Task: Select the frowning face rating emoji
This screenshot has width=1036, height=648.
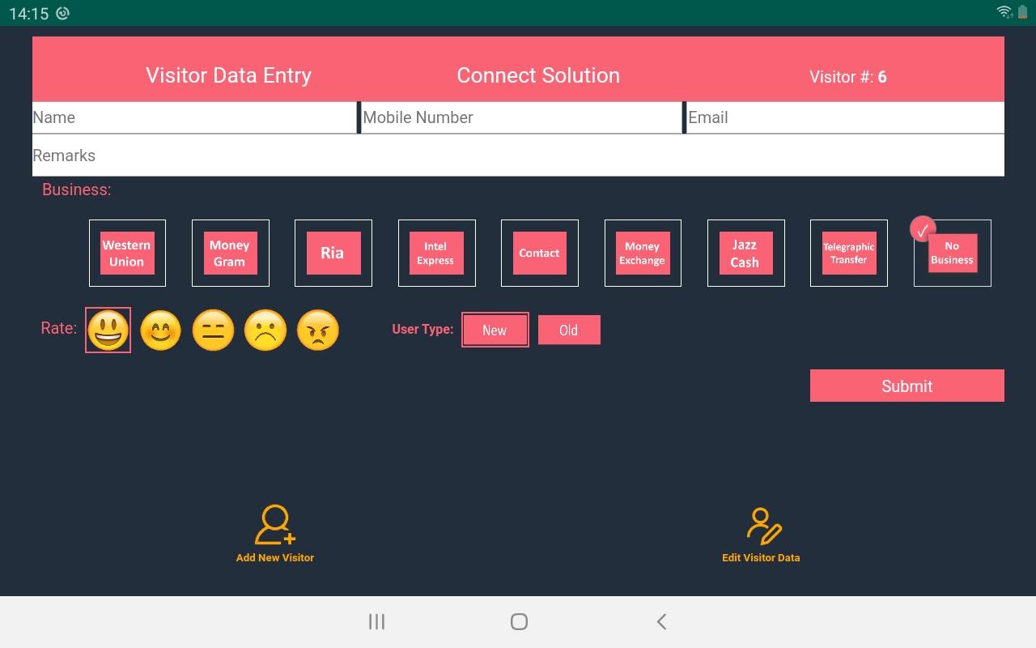Action: (x=265, y=330)
